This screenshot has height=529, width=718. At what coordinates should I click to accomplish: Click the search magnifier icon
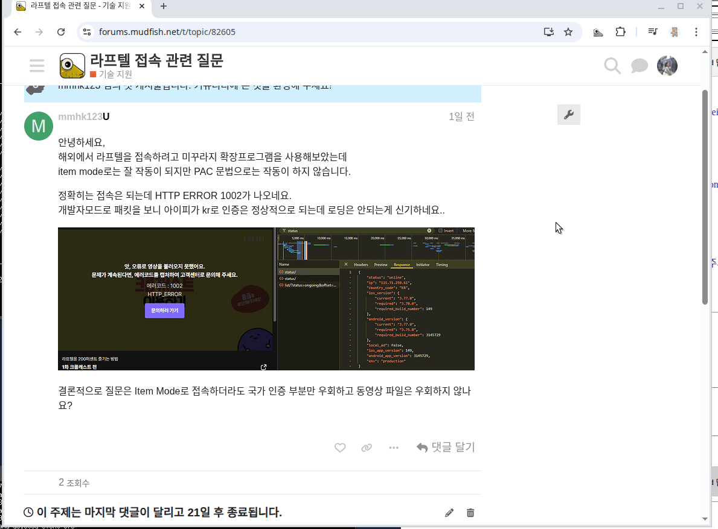(x=612, y=66)
